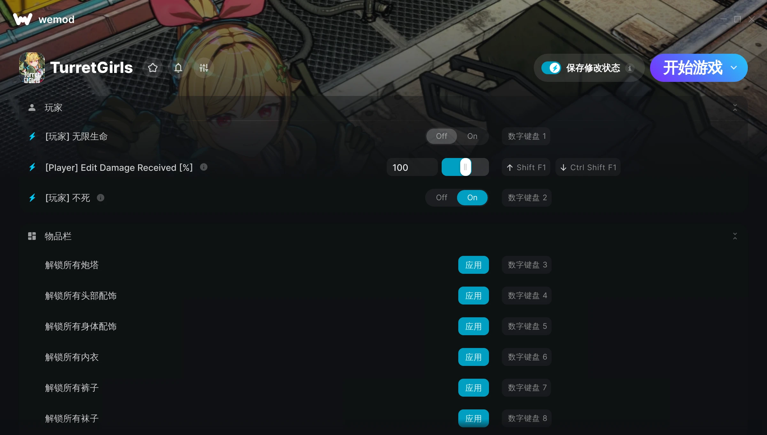This screenshot has height=435, width=767.
Task: Toggle the 保存修改状态 switch
Action: pos(551,68)
